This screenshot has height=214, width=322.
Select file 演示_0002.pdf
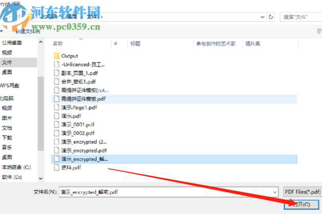click(78, 133)
